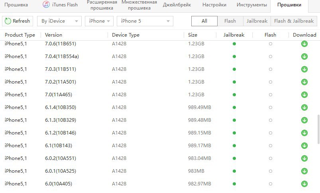320x193 pixels.
Task: Switch to the iTunes Flash tab
Action: [x=61, y=5]
